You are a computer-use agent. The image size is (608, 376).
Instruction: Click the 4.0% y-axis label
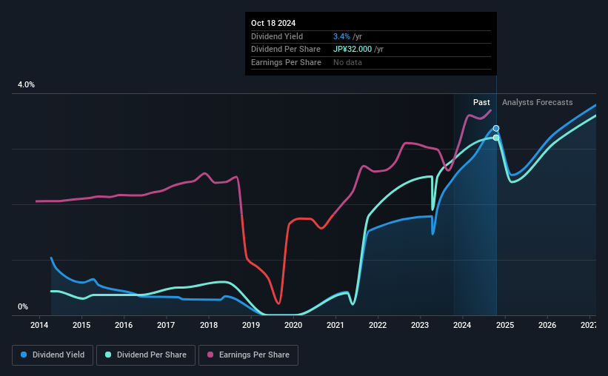[x=26, y=84]
